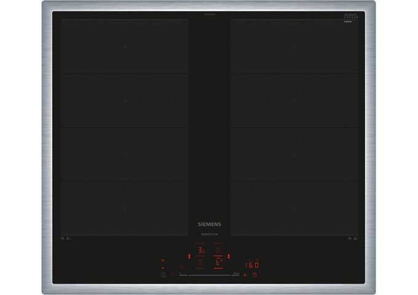418x295 pixels.
Task: Tap the small dot indicator below Wi-Fi
Action: 163,268
